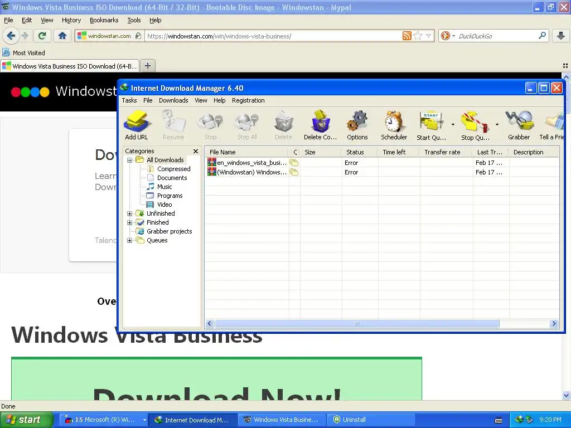Click IDM scroll right arrow
Image resolution: width=571 pixels, height=428 pixels.
click(554, 324)
